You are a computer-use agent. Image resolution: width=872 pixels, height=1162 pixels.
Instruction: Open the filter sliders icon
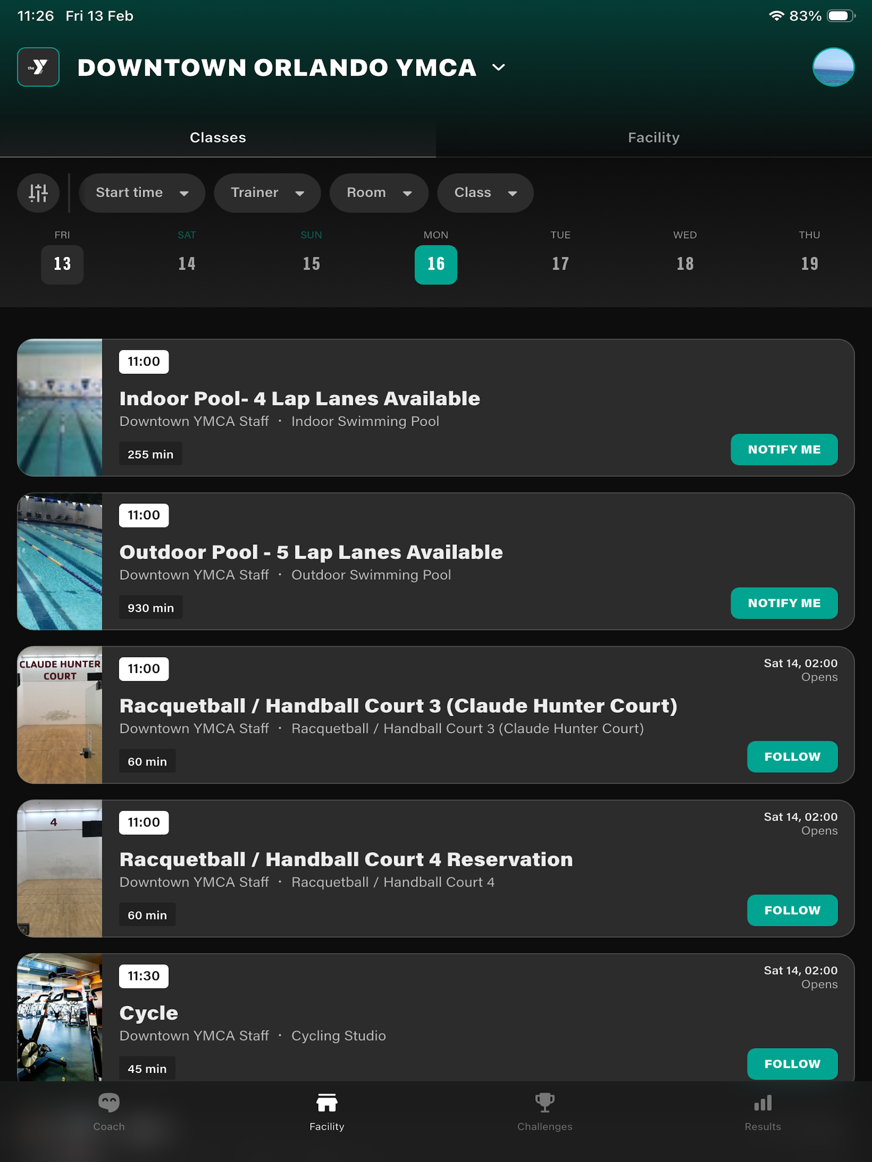point(38,193)
